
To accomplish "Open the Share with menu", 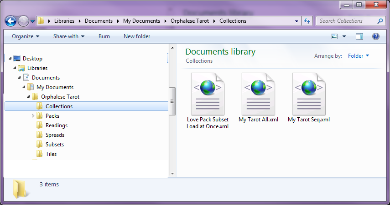I will tap(68, 36).
